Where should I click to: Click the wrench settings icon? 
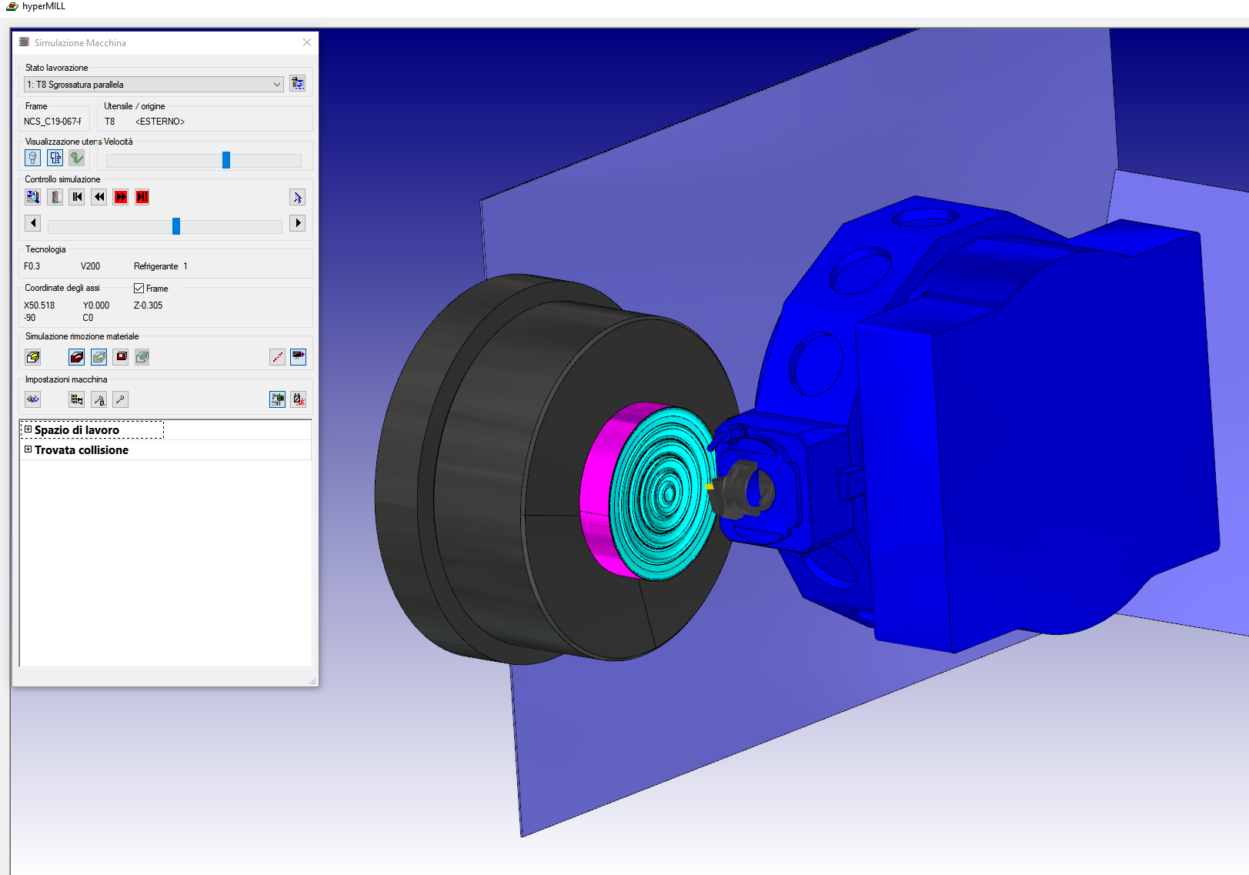point(121,399)
